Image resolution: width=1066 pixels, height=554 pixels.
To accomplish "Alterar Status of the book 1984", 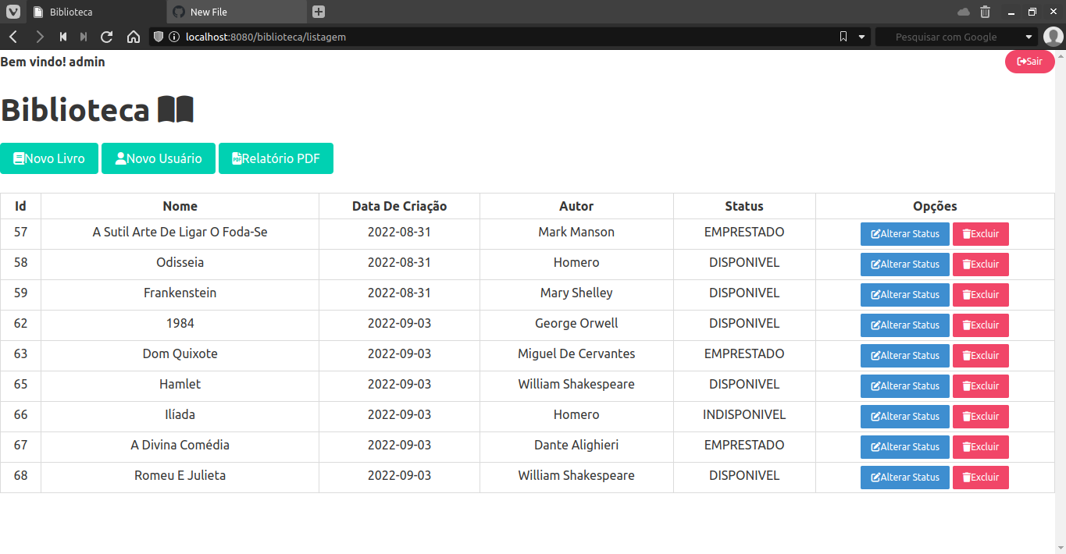I will [x=904, y=325].
